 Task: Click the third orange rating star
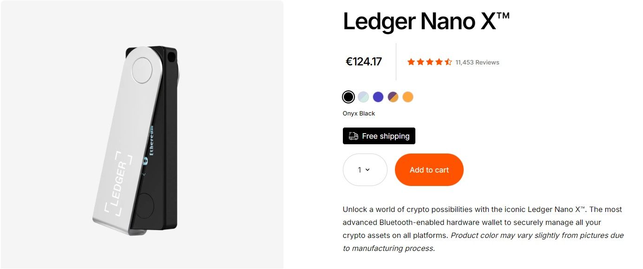point(430,62)
